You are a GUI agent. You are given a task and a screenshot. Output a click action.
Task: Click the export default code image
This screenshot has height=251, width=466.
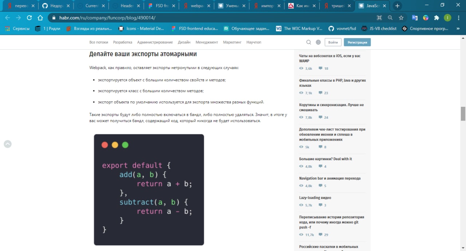click(x=149, y=190)
